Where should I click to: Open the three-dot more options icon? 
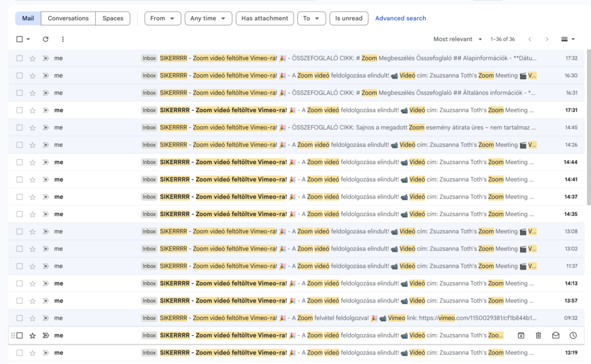(x=62, y=39)
